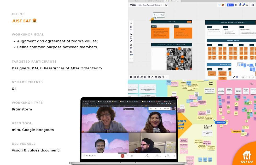Turn on captions in Google Meet
This screenshot has height=165, width=256.
tap(157, 156)
